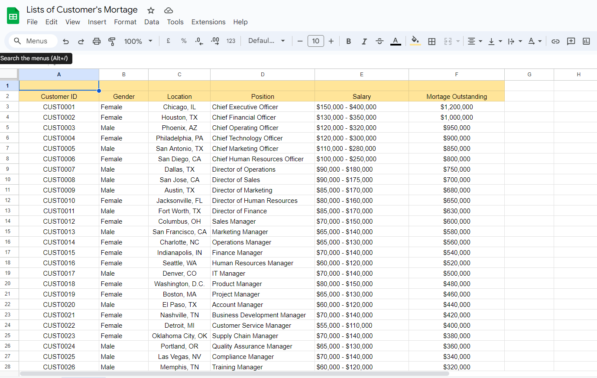Open the borders tool
This screenshot has width=597, height=378.
[x=432, y=41]
